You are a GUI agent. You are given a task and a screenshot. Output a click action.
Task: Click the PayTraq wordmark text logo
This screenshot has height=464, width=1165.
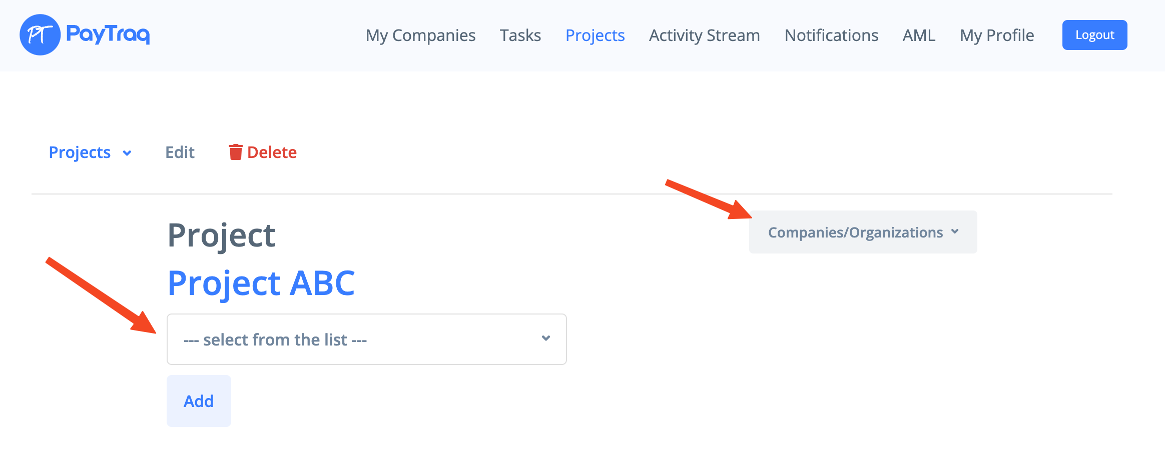(108, 34)
